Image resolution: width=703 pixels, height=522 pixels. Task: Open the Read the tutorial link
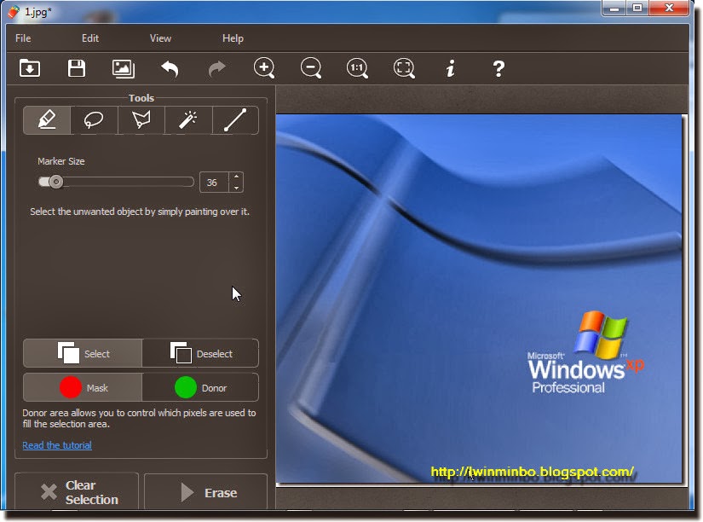coord(57,445)
